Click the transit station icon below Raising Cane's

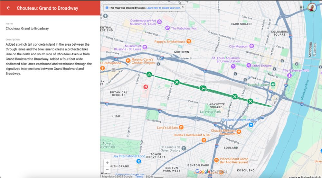(x=158, y=64)
